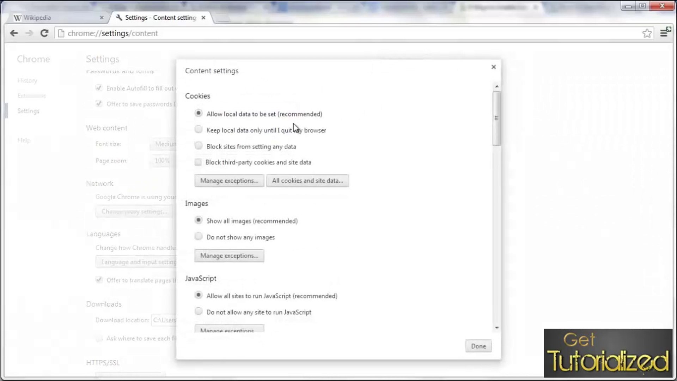Screen dimensions: 677x381
Task: Open Manage exceptions under Cookies
Action: click(x=229, y=181)
